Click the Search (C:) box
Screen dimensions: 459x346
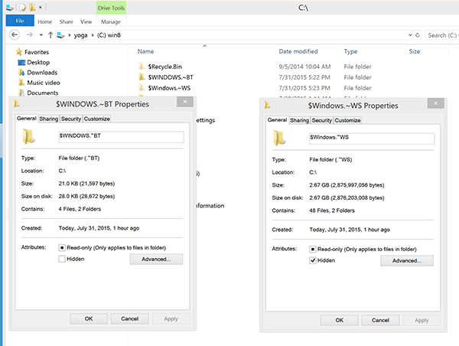[x=441, y=35]
